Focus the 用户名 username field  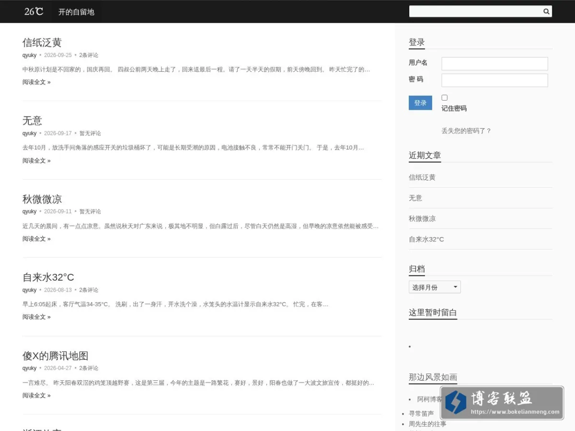click(x=494, y=64)
